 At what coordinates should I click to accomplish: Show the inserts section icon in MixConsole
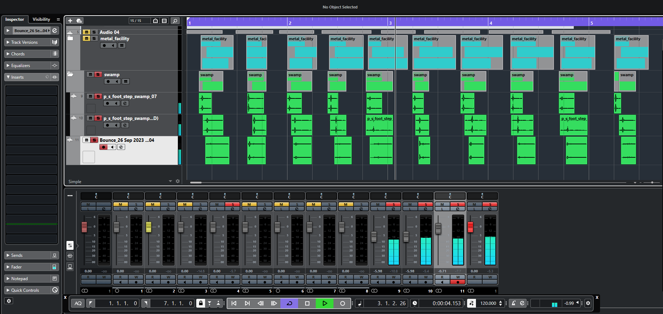[70, 256]
